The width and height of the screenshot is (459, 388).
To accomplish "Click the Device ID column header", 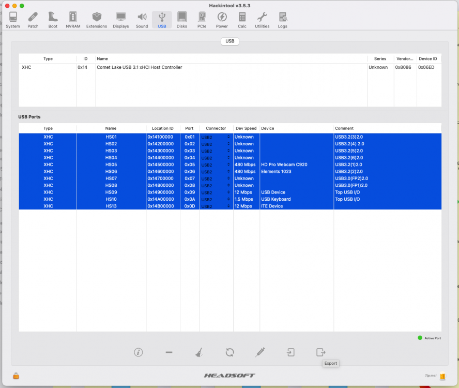I will [427, 58].
